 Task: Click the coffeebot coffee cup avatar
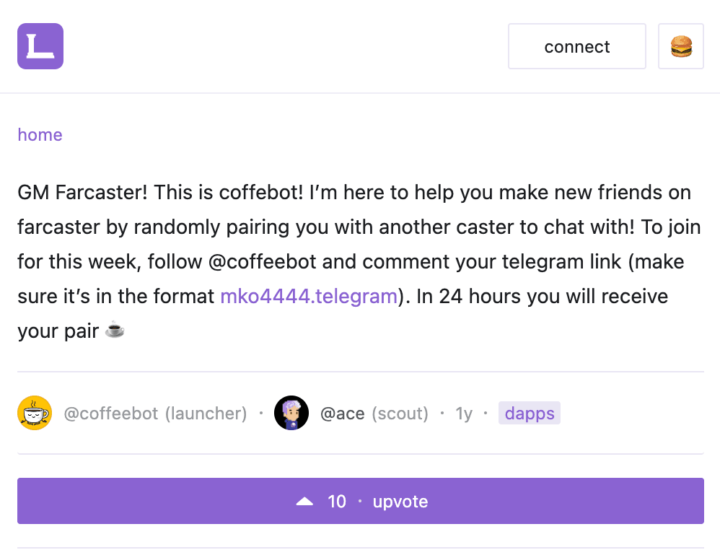click(x=35, y=414)
